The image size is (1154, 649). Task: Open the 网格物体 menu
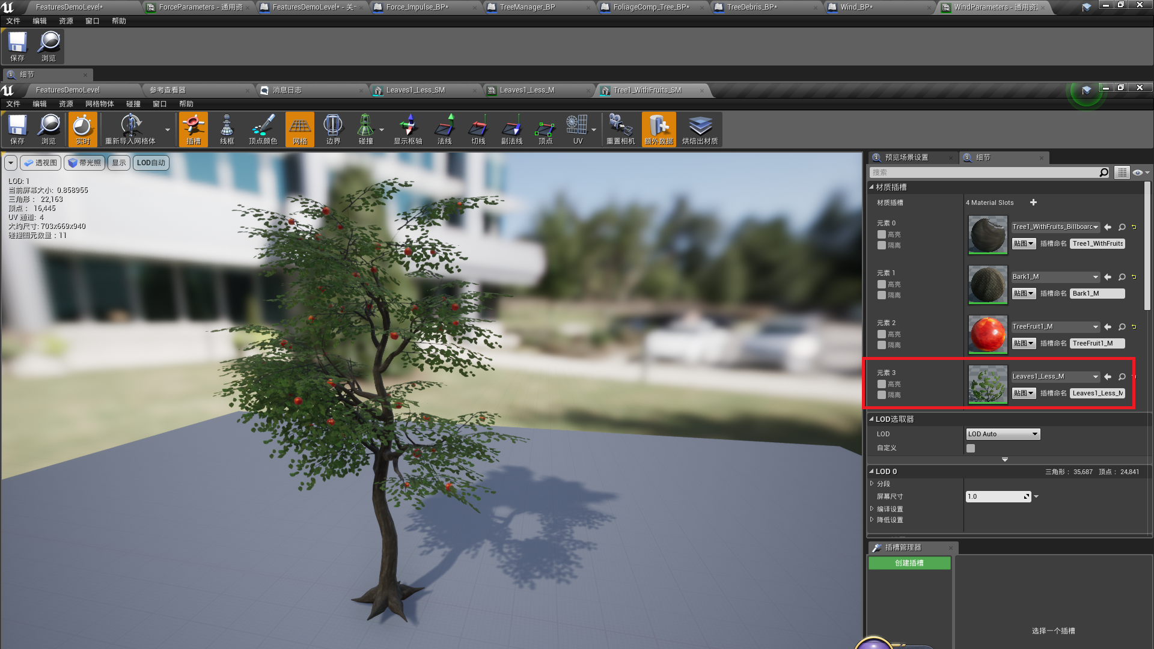point(100,103)
